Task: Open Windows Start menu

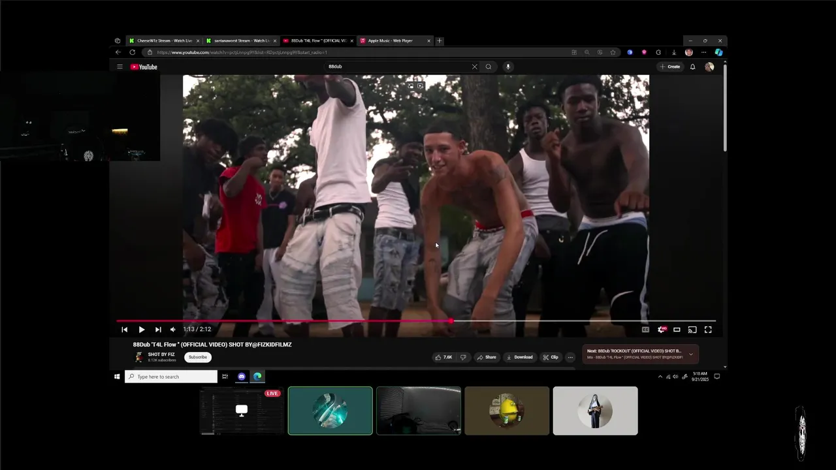Action: [x=118, y=377]
